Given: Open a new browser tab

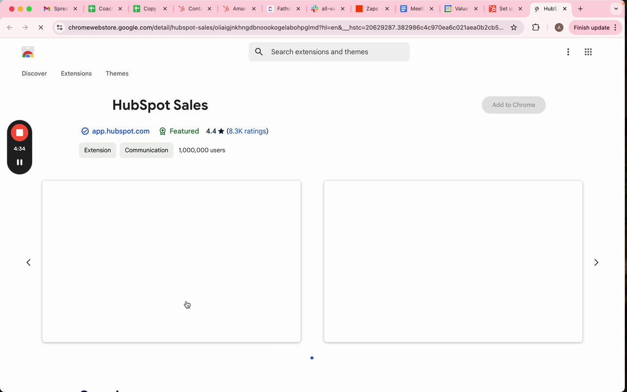Looking at the screenshot, I should pos(580,9).
